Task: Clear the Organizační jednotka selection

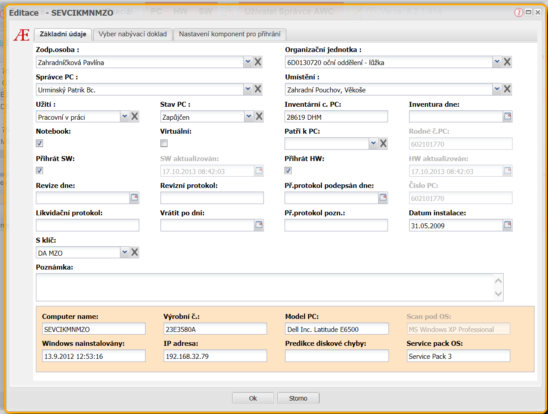Action: click(507, 62)
